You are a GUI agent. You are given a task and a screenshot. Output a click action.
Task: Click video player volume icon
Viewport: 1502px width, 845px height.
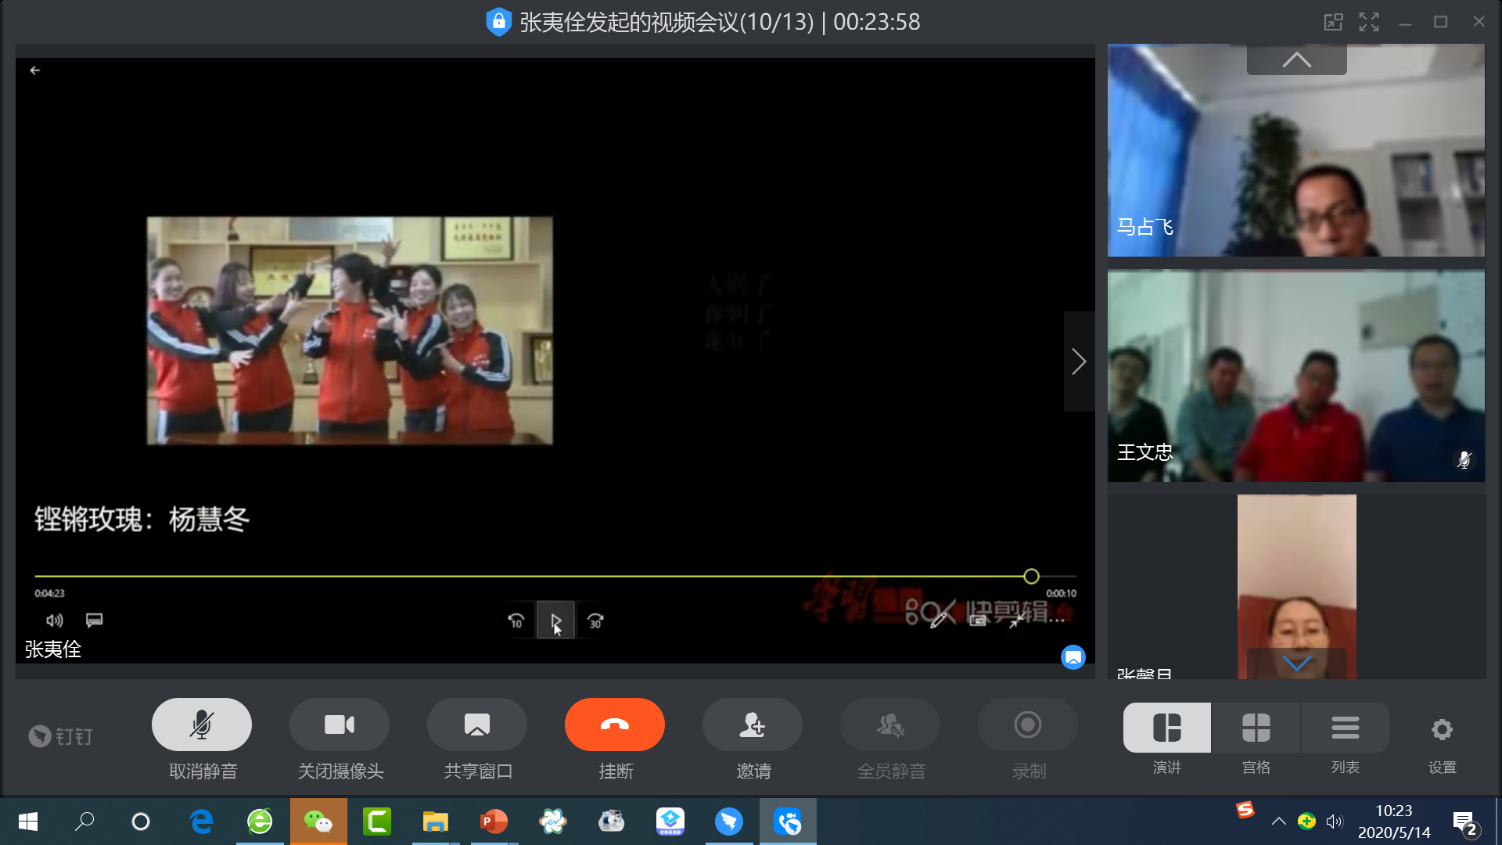coord(54,620)
